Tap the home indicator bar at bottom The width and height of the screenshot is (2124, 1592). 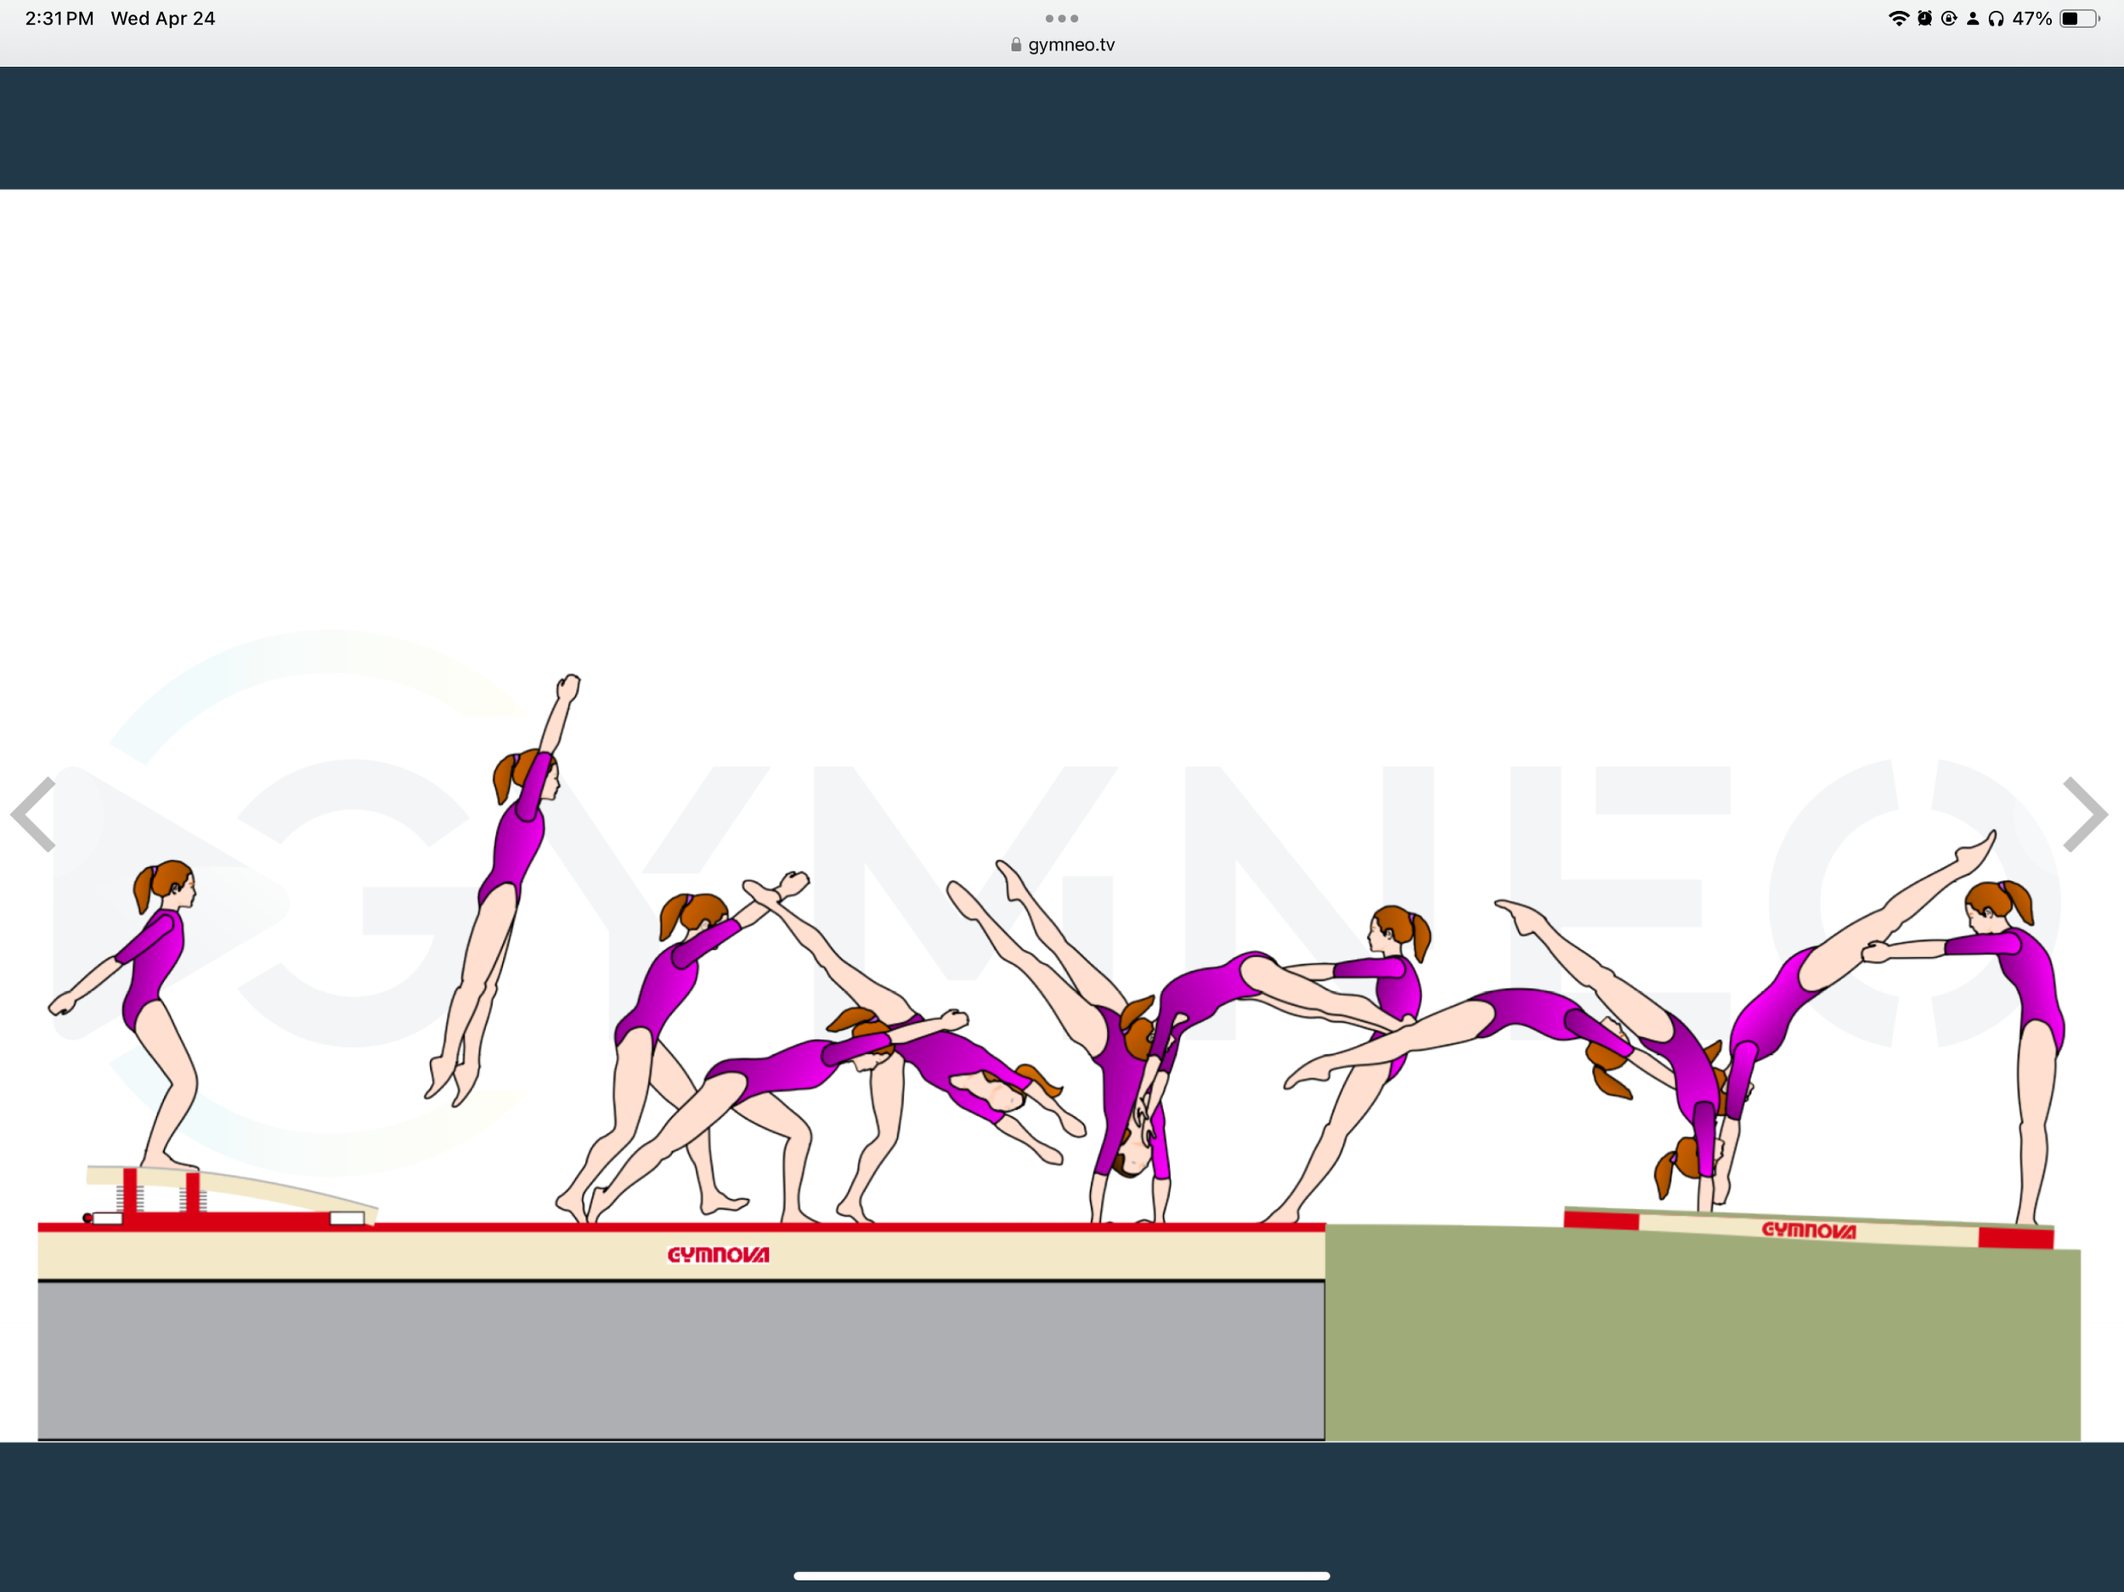click(x=1061, y=1576)
